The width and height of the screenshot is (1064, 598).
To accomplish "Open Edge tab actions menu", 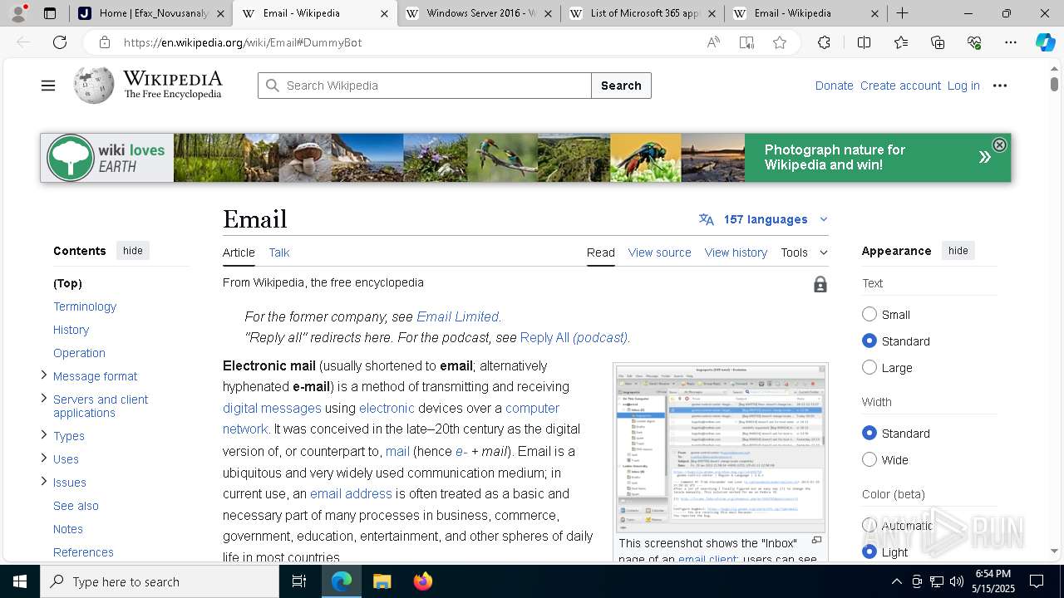I will [50, 13].
